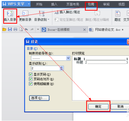This screenshot has height=121, width=129.
Task: Click the Print Preview icon
Action: [21, 29]
